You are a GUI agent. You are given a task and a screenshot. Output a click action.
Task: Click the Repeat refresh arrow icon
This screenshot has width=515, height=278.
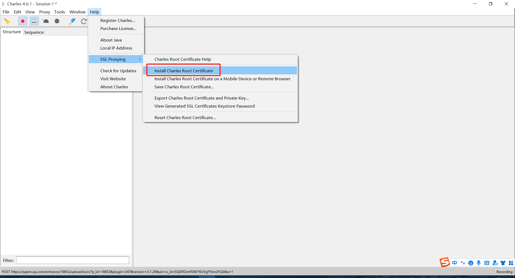click(84, 21)
